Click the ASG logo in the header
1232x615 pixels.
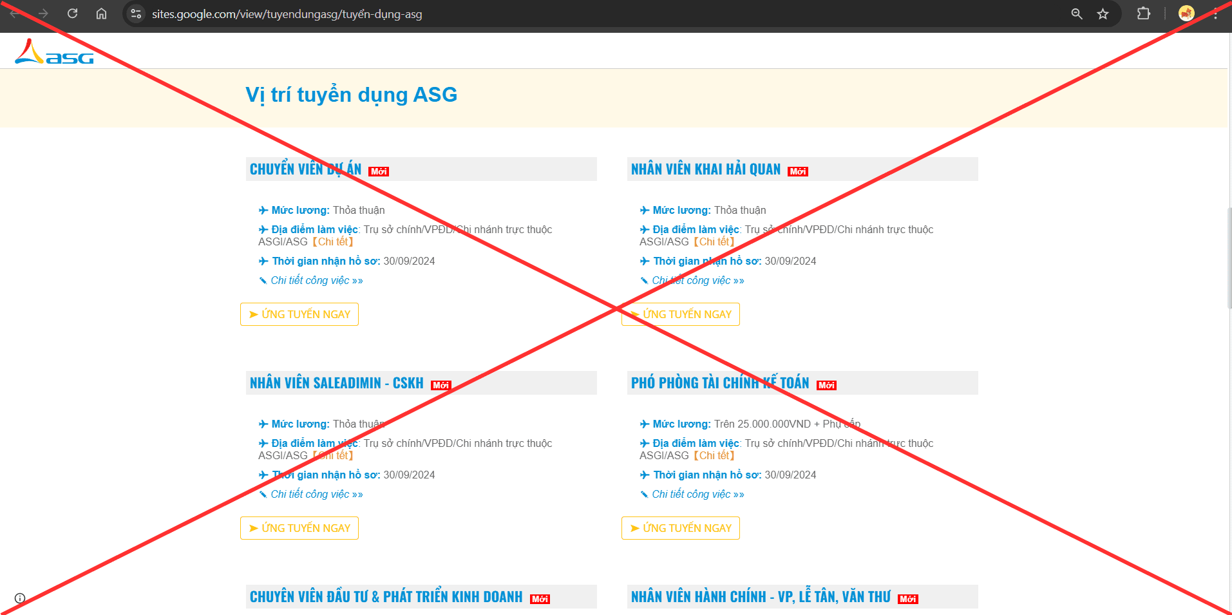point(54,52)
